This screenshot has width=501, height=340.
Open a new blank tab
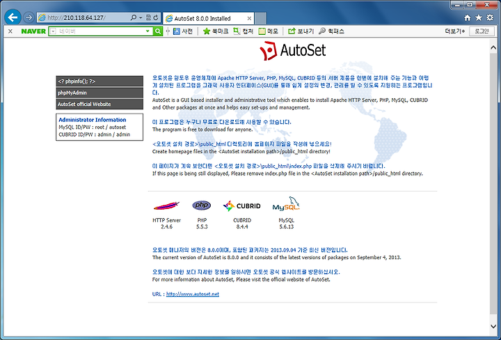click(x=261, y=18)
